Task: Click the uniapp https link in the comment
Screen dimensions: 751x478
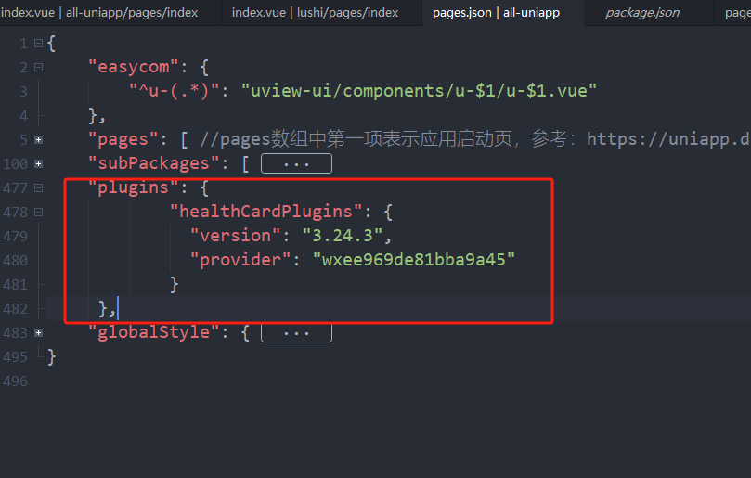Action: [x=668, y=139]
